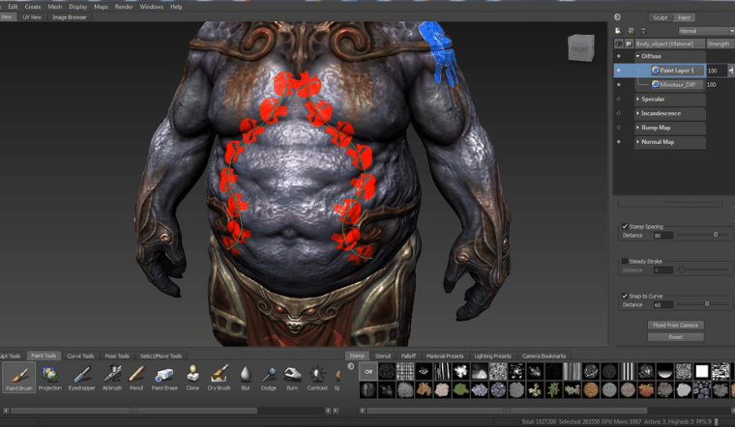Click the FRONT view cube
The height and width of the screenshot is (427, 735).
click(x=581, y=47)
